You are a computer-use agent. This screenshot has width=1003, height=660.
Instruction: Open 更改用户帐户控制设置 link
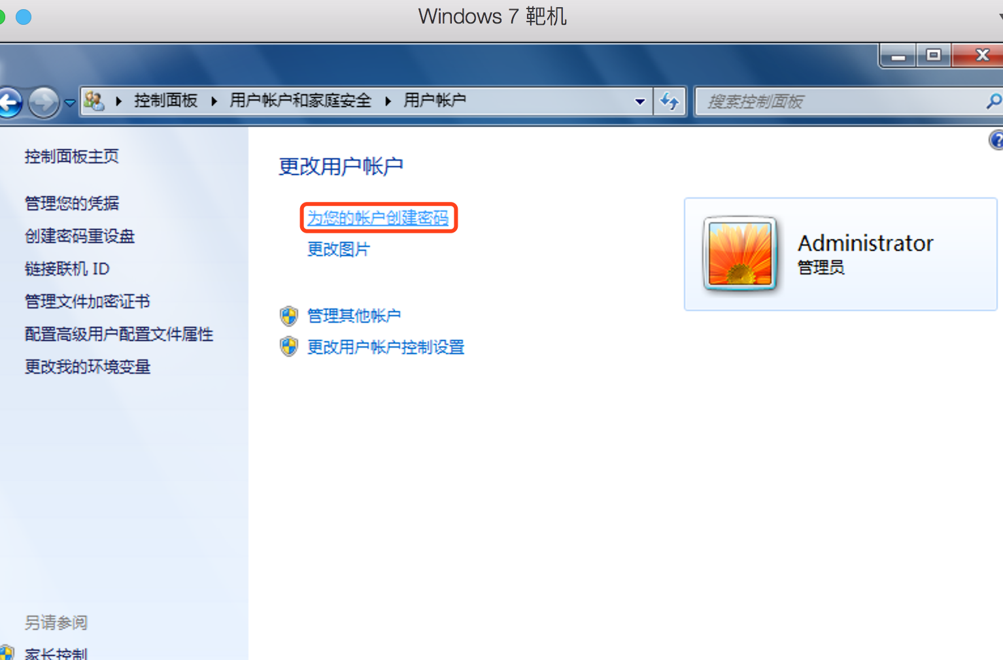pyautogui.click(x=386, y=347)
